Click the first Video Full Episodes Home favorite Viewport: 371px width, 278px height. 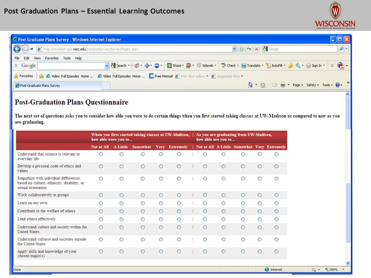click(70, 76)
